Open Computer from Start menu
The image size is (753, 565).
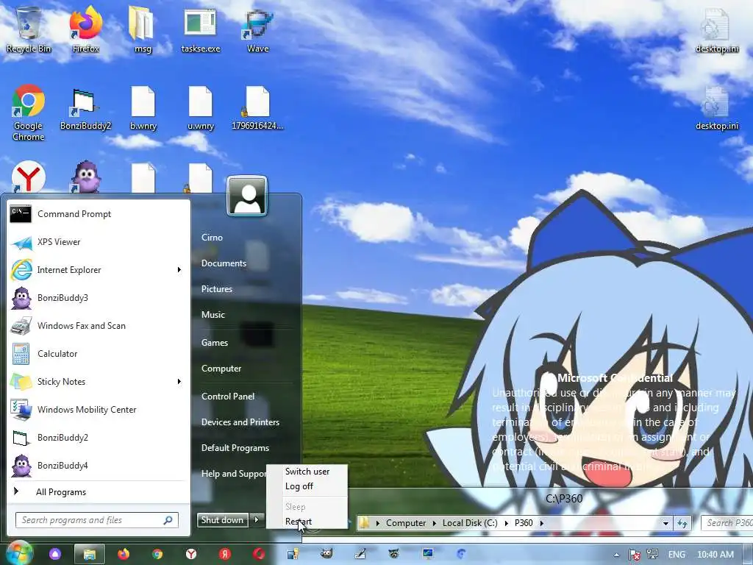coord(221,369)
